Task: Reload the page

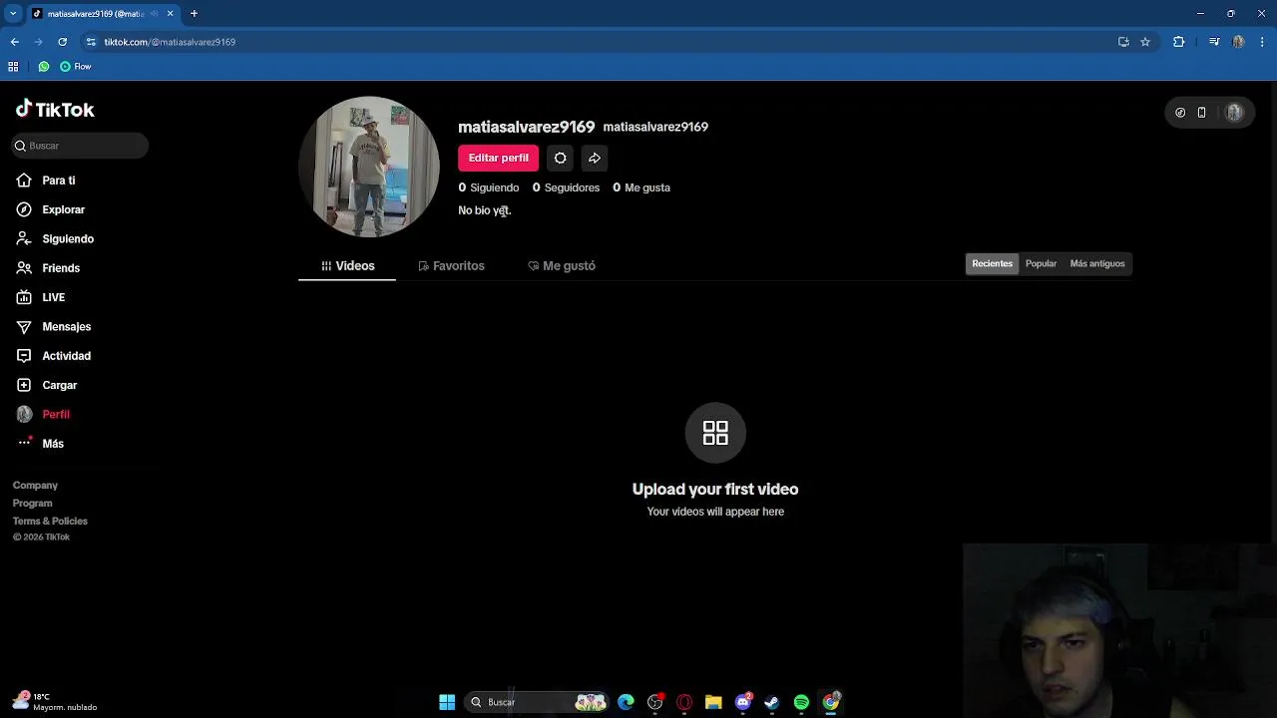Action: click(62, 42)
